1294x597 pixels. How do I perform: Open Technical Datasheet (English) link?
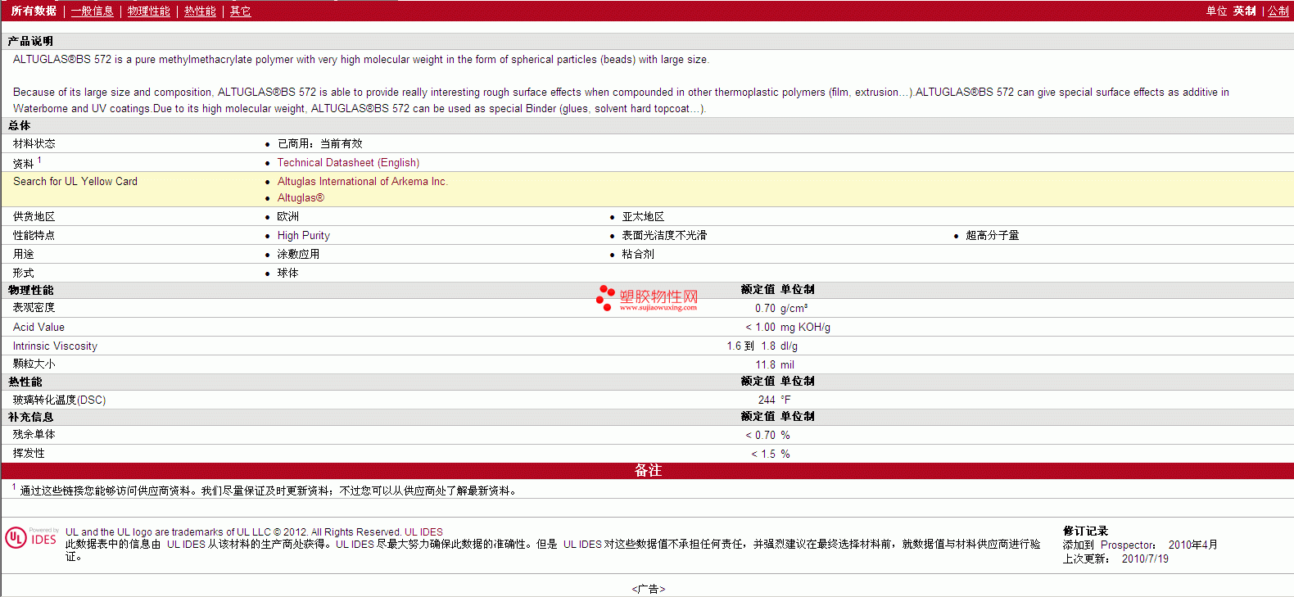pyautogui.click(x=348, y=163)
